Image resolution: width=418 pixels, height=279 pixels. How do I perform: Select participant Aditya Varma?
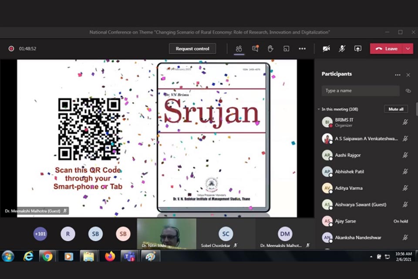click(365, 188)
